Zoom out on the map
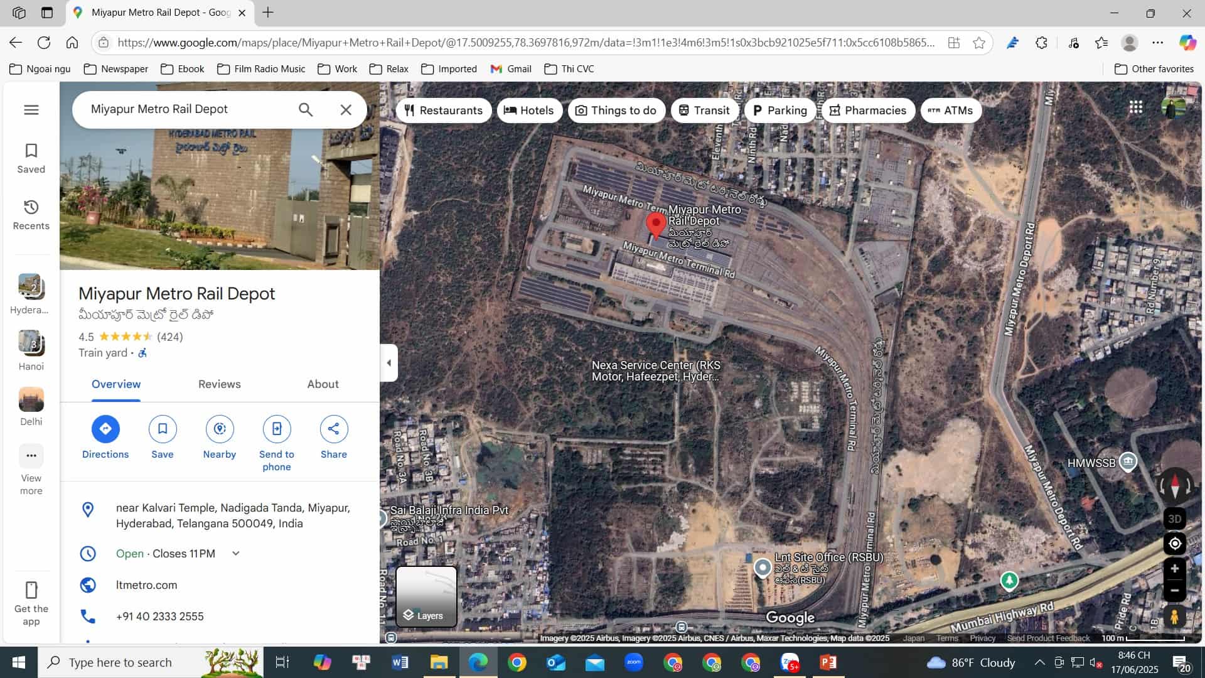This screenshot has width=1205, height=678. [x=1175, y=591]
